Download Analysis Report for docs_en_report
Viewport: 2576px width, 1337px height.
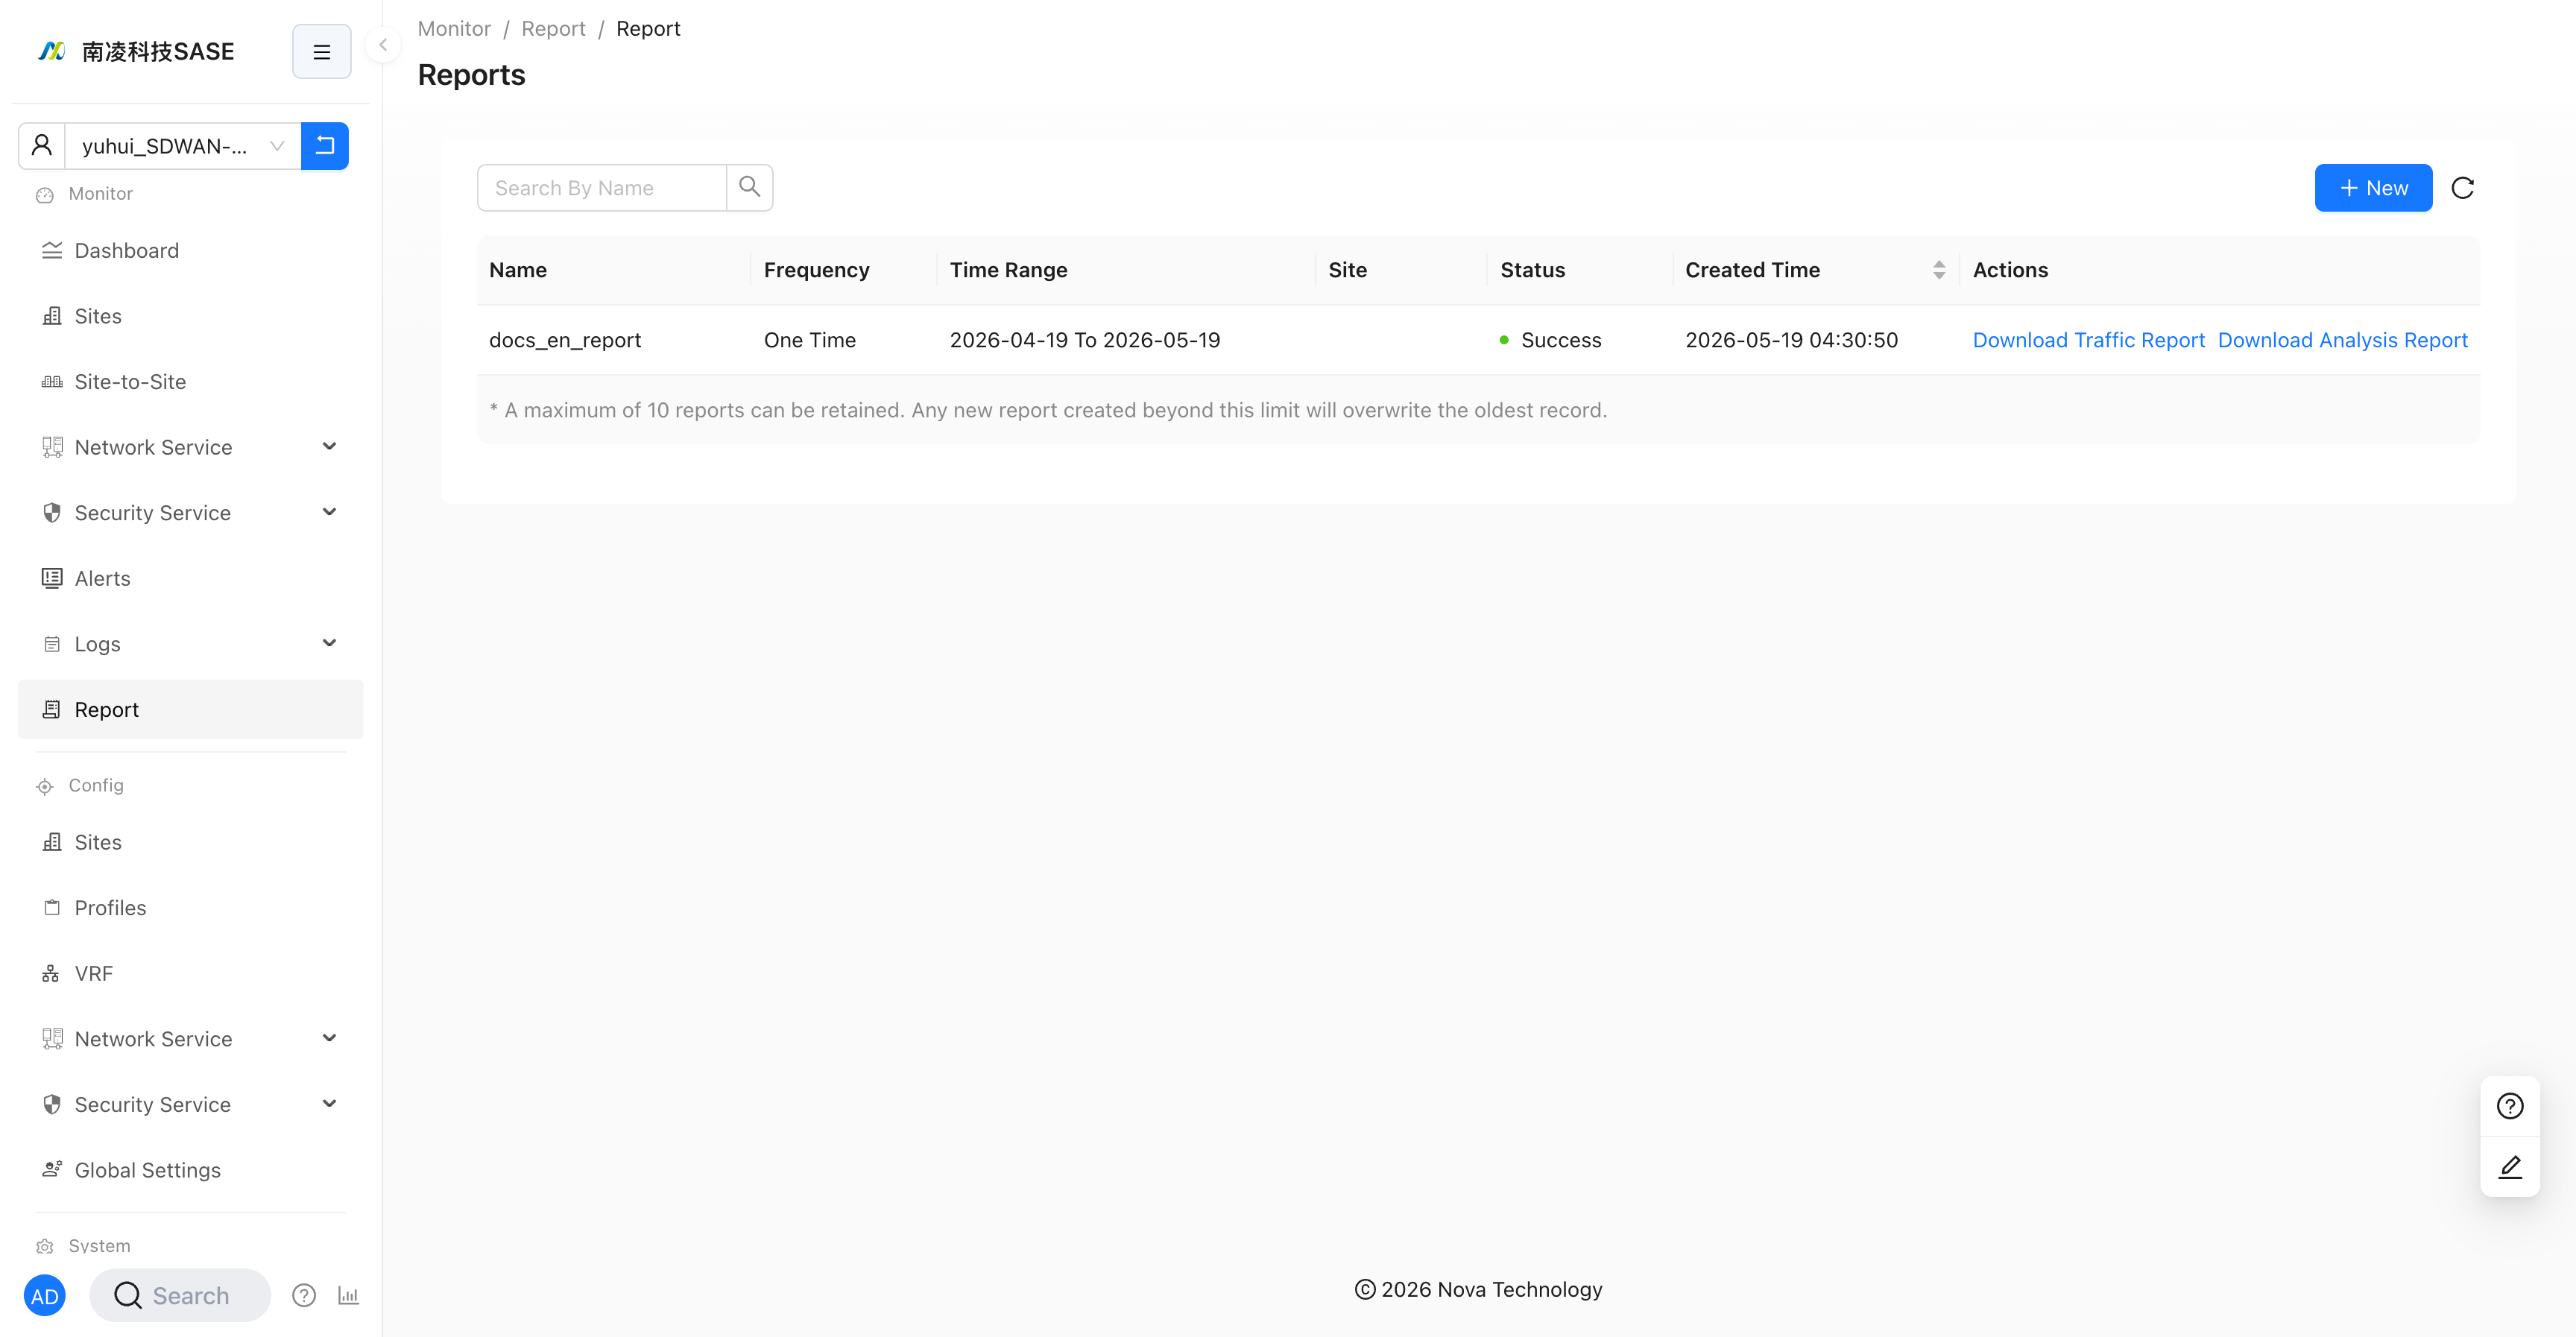(2343, 340)
